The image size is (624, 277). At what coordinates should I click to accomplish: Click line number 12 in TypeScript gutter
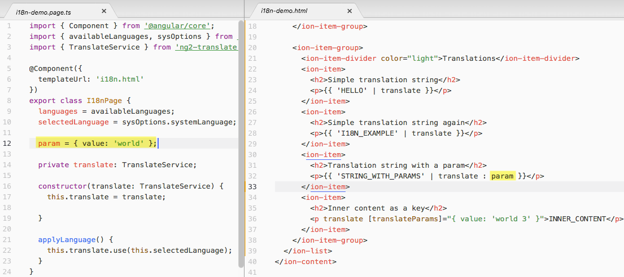coord(7,143)
